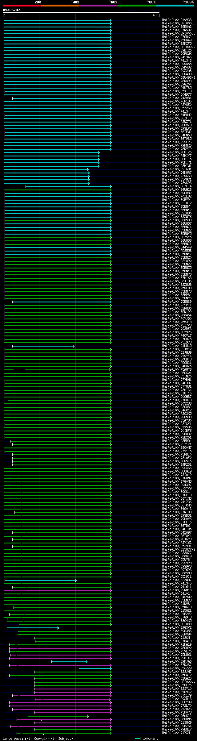The width and height of the screenshot is (197, 741).
Task: Open the UniRef100_Q9FKW6 entry
Action: click(177, 54)
